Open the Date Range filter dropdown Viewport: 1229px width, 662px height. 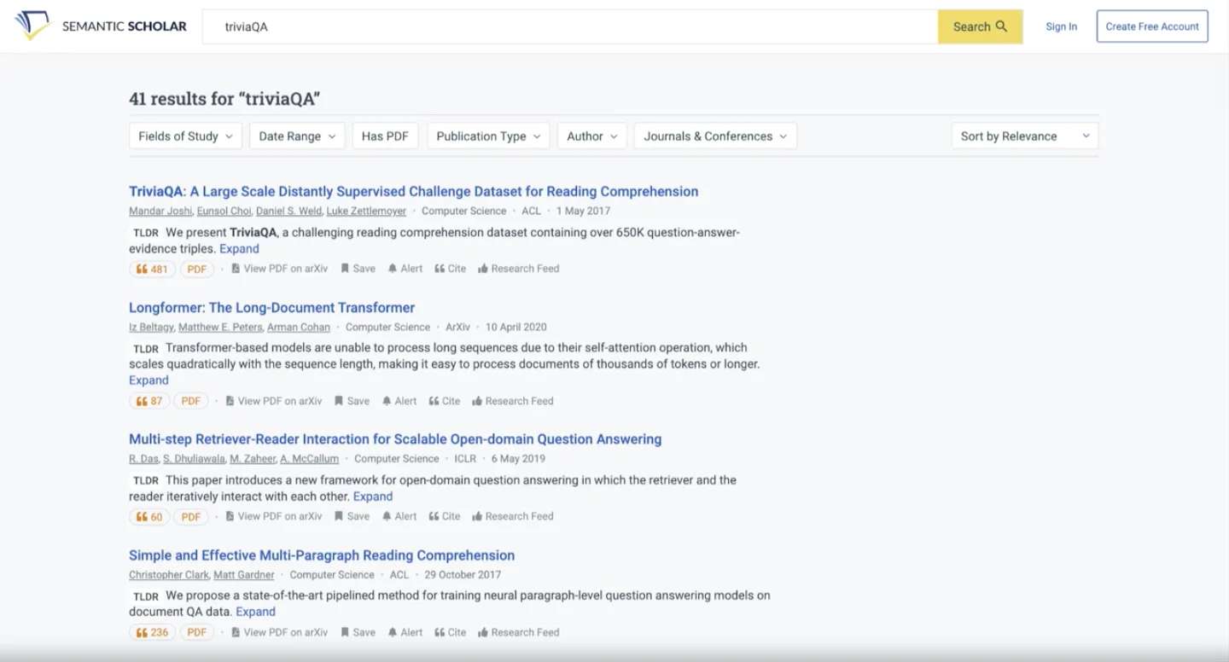pyautogui.click(x=297, y=136)
